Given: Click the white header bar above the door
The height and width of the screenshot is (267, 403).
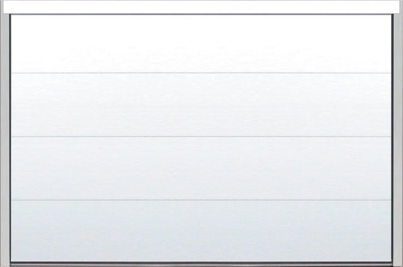Looking at the screenshot, I should coord(201,7).
